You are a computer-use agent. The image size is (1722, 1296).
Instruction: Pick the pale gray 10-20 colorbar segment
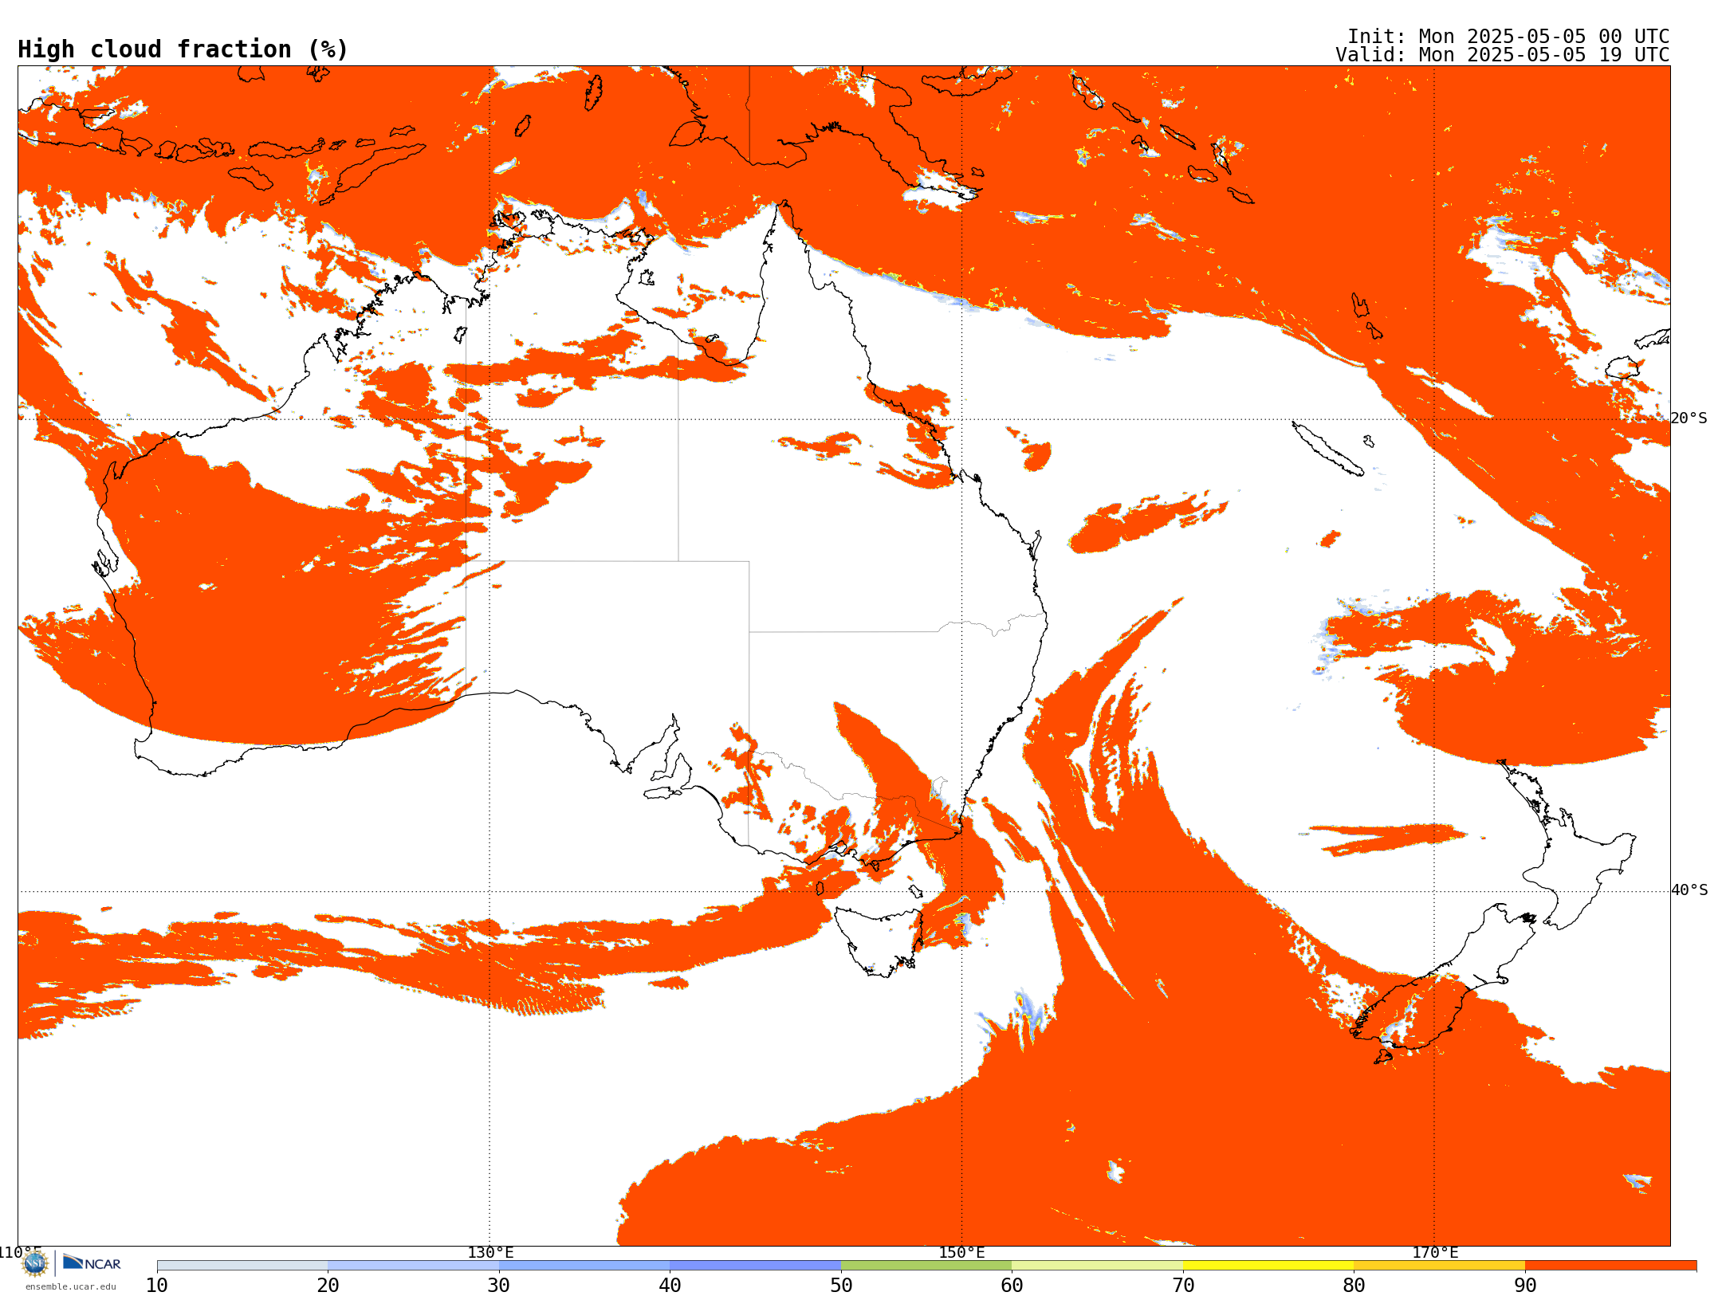click(x=242, y=1266)
